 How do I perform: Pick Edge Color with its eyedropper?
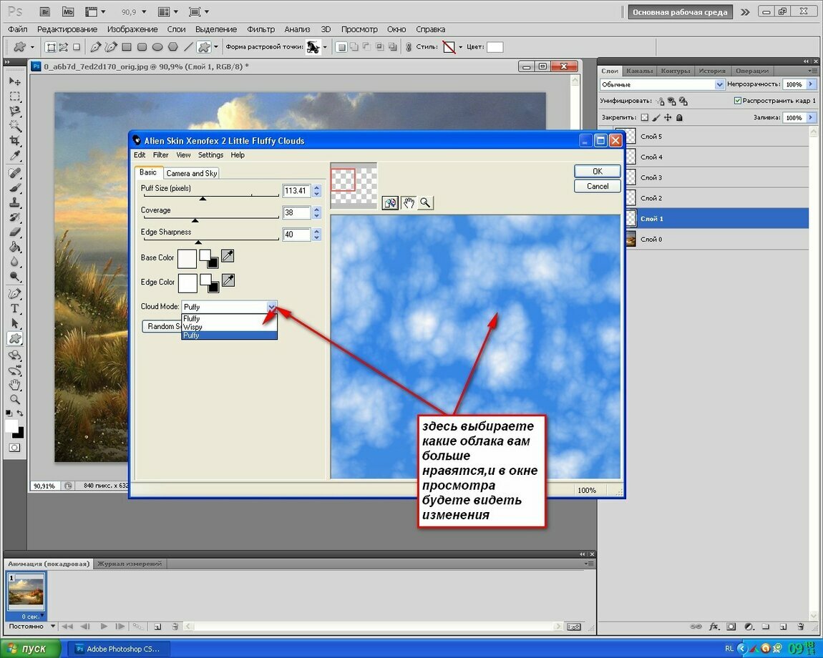click(228, 281)
